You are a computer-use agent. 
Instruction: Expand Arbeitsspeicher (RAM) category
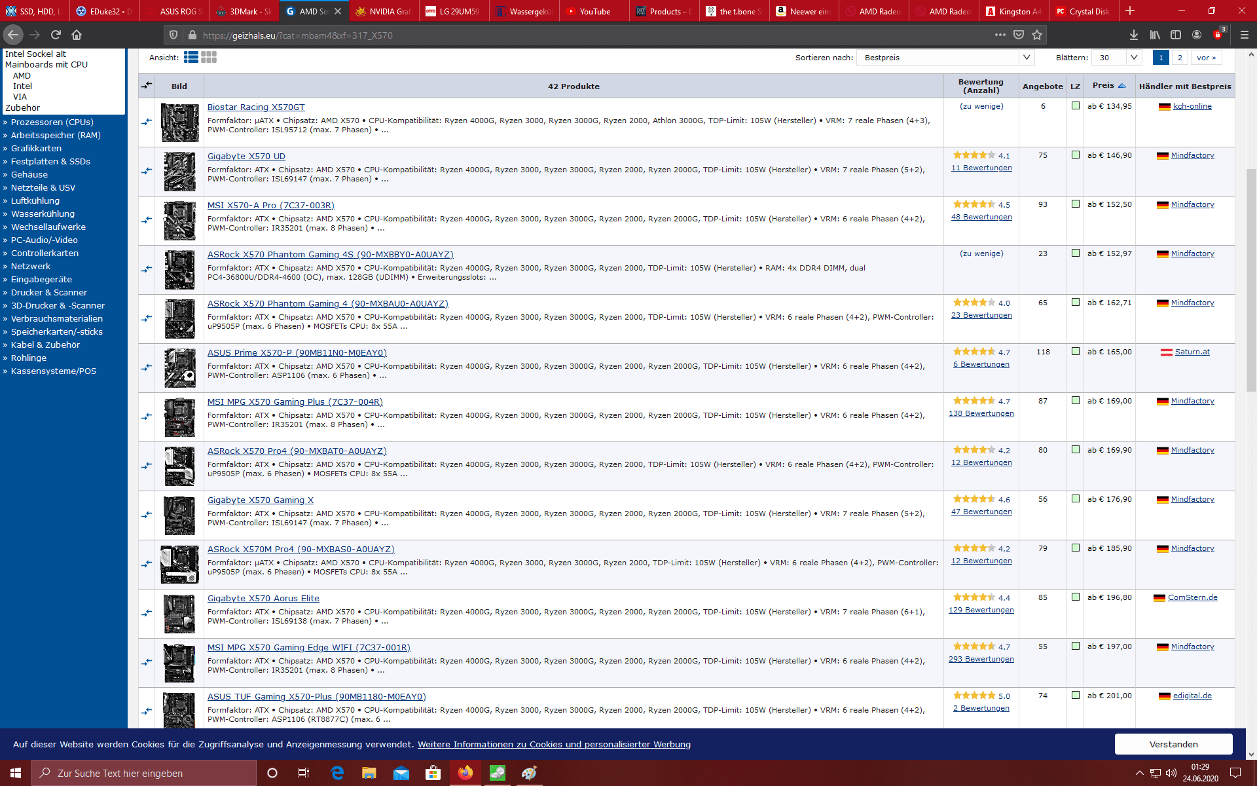click(x=56, y=135)
